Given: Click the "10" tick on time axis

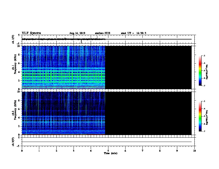Looking at the screenshot, I should [194, 151].
